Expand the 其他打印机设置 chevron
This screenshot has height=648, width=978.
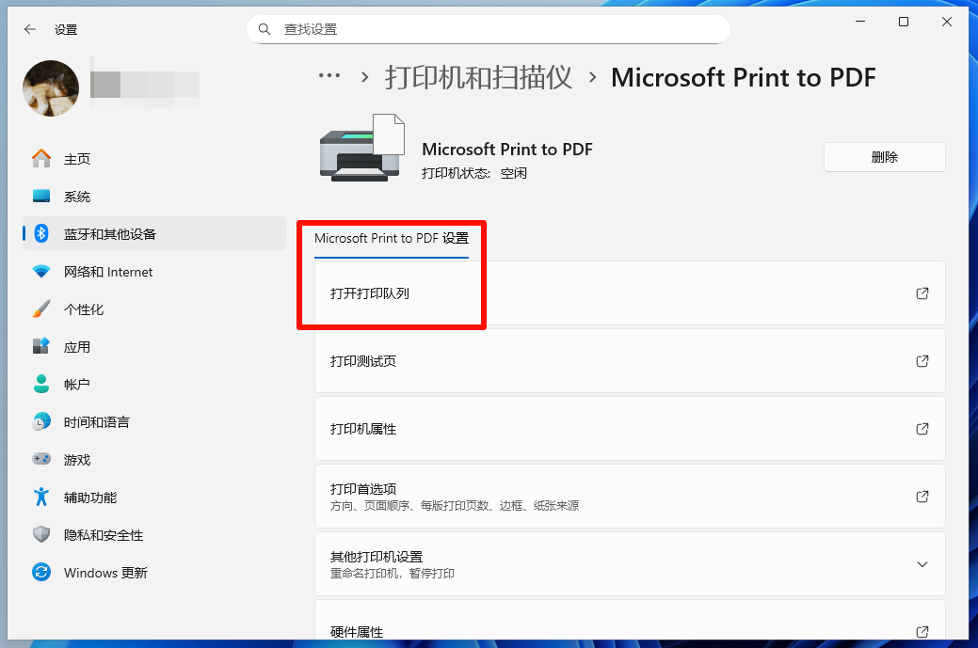click(922, 564)
